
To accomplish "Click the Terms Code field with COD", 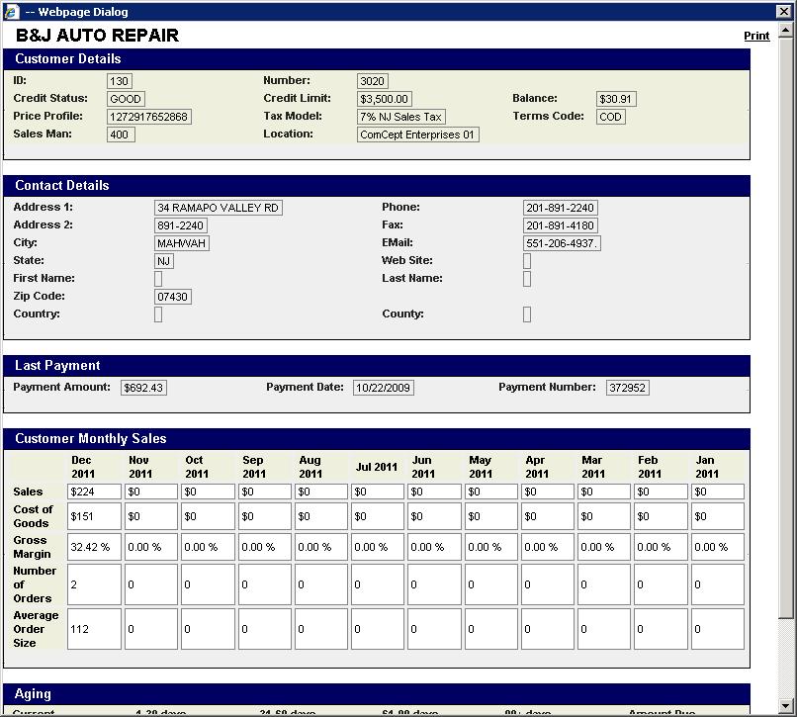I will (611, 117).
